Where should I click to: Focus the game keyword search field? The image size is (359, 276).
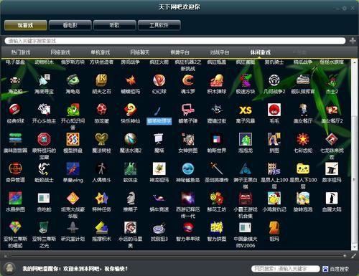pyautogui.click(x=175, y=41)
